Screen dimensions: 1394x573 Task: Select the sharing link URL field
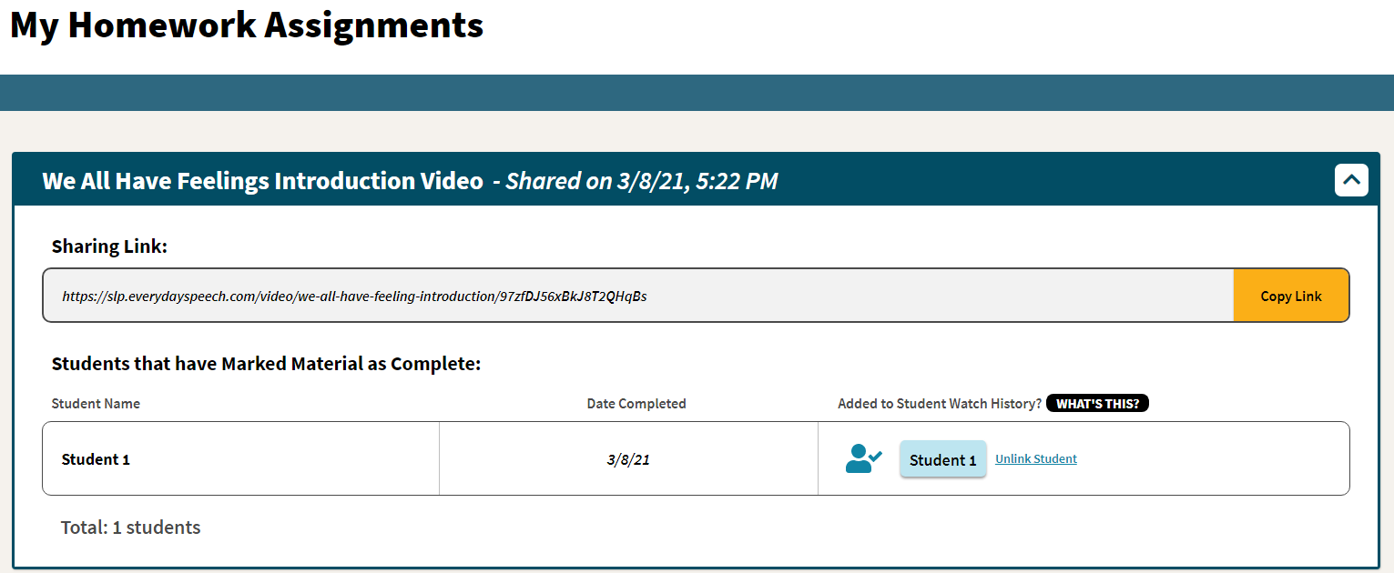pos(638,296)
